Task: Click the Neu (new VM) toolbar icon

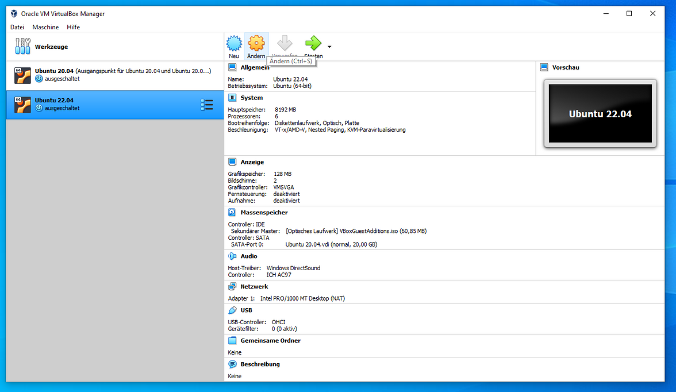Action: pos(234,44)
